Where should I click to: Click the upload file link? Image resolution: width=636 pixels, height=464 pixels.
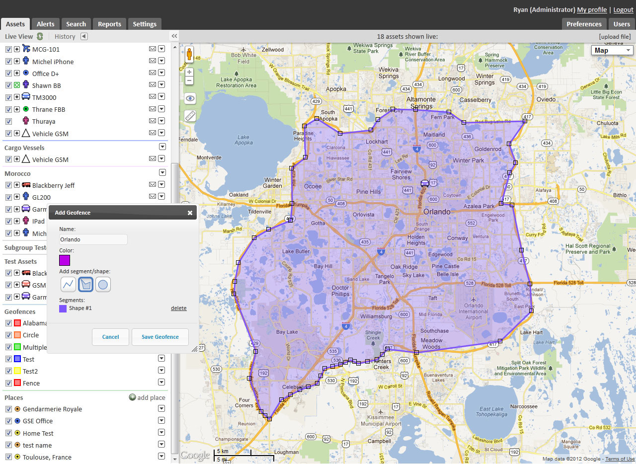615,36
